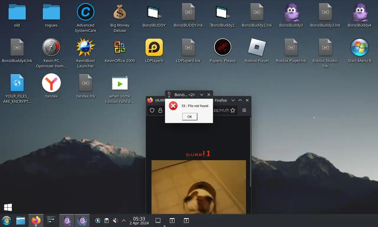The image size is (378, 227).
Task: Click the white Windows logo above taskbar
Action: pos(8,207)
